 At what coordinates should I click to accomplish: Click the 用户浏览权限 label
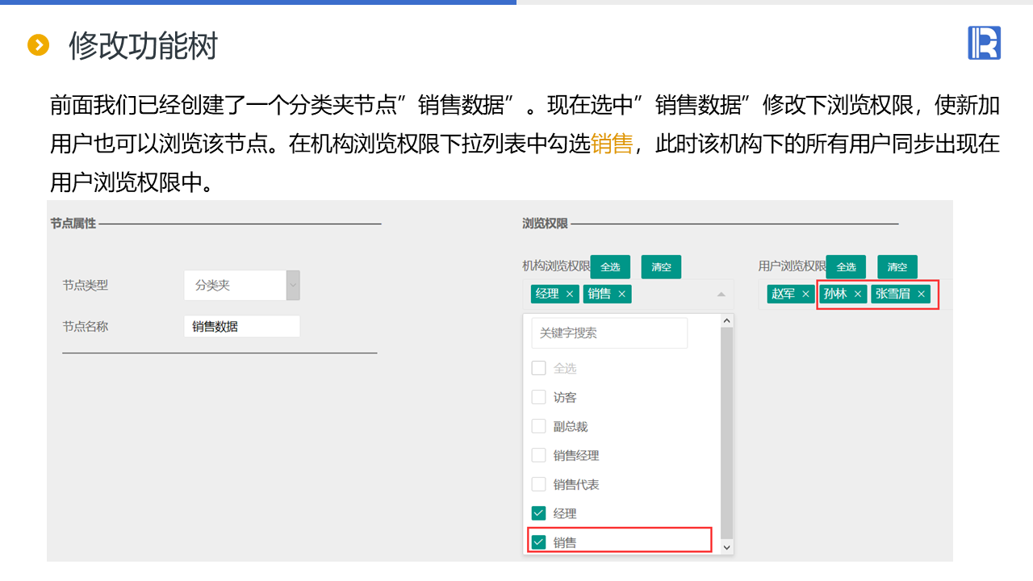click(x=793, y=265)
